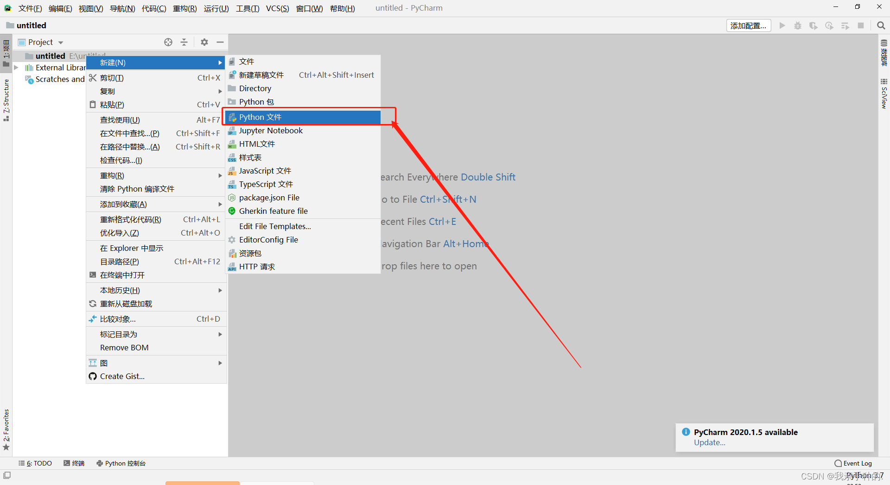Click untitled breadcrumb in navigation bar

click(26, 25)
